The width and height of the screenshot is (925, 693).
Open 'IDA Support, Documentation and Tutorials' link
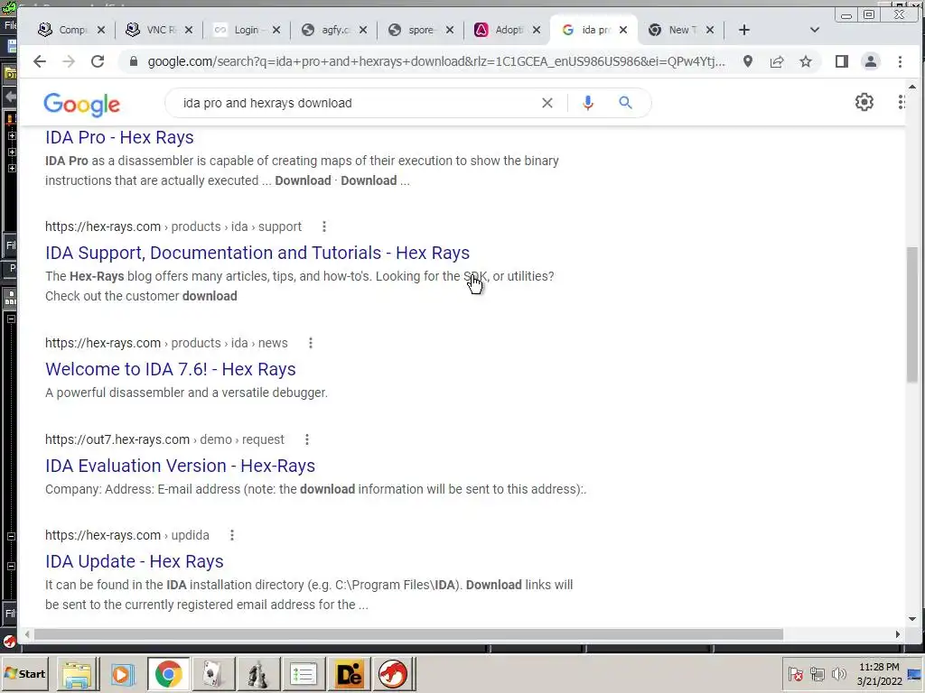pyautogui.click(x=257, y=253)
